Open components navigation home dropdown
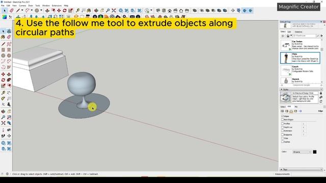Screen dimensions: 326x183 click(x=291, y=36)
